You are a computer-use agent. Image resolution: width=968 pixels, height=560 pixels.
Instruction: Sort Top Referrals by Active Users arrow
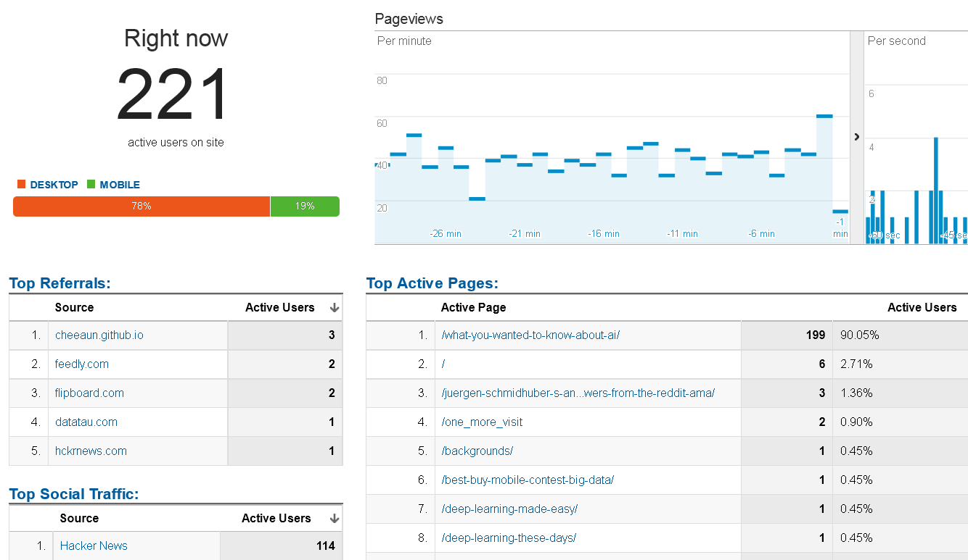[x=335, y=308]
